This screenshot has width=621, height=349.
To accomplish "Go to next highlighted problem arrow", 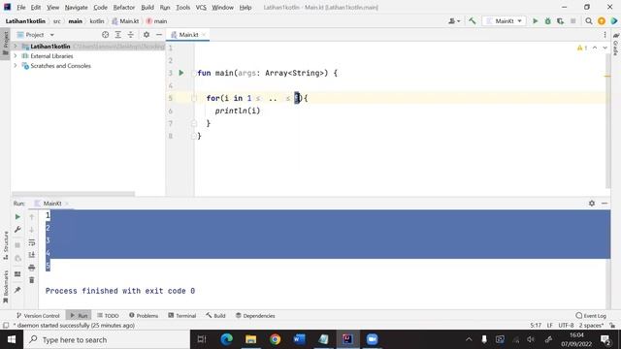I will [x=605, y=48].
